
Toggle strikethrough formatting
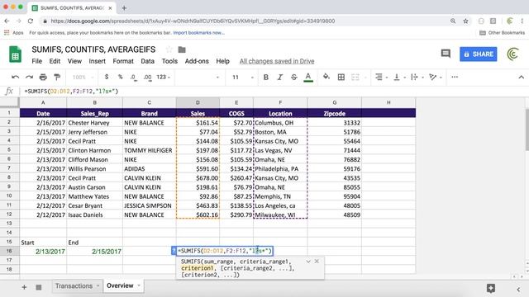[x=294, y=77]
